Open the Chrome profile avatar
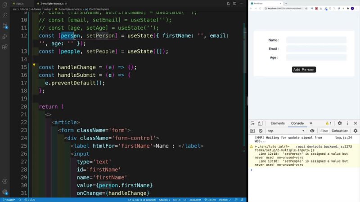The image size is (360, 202). point(352,9)
